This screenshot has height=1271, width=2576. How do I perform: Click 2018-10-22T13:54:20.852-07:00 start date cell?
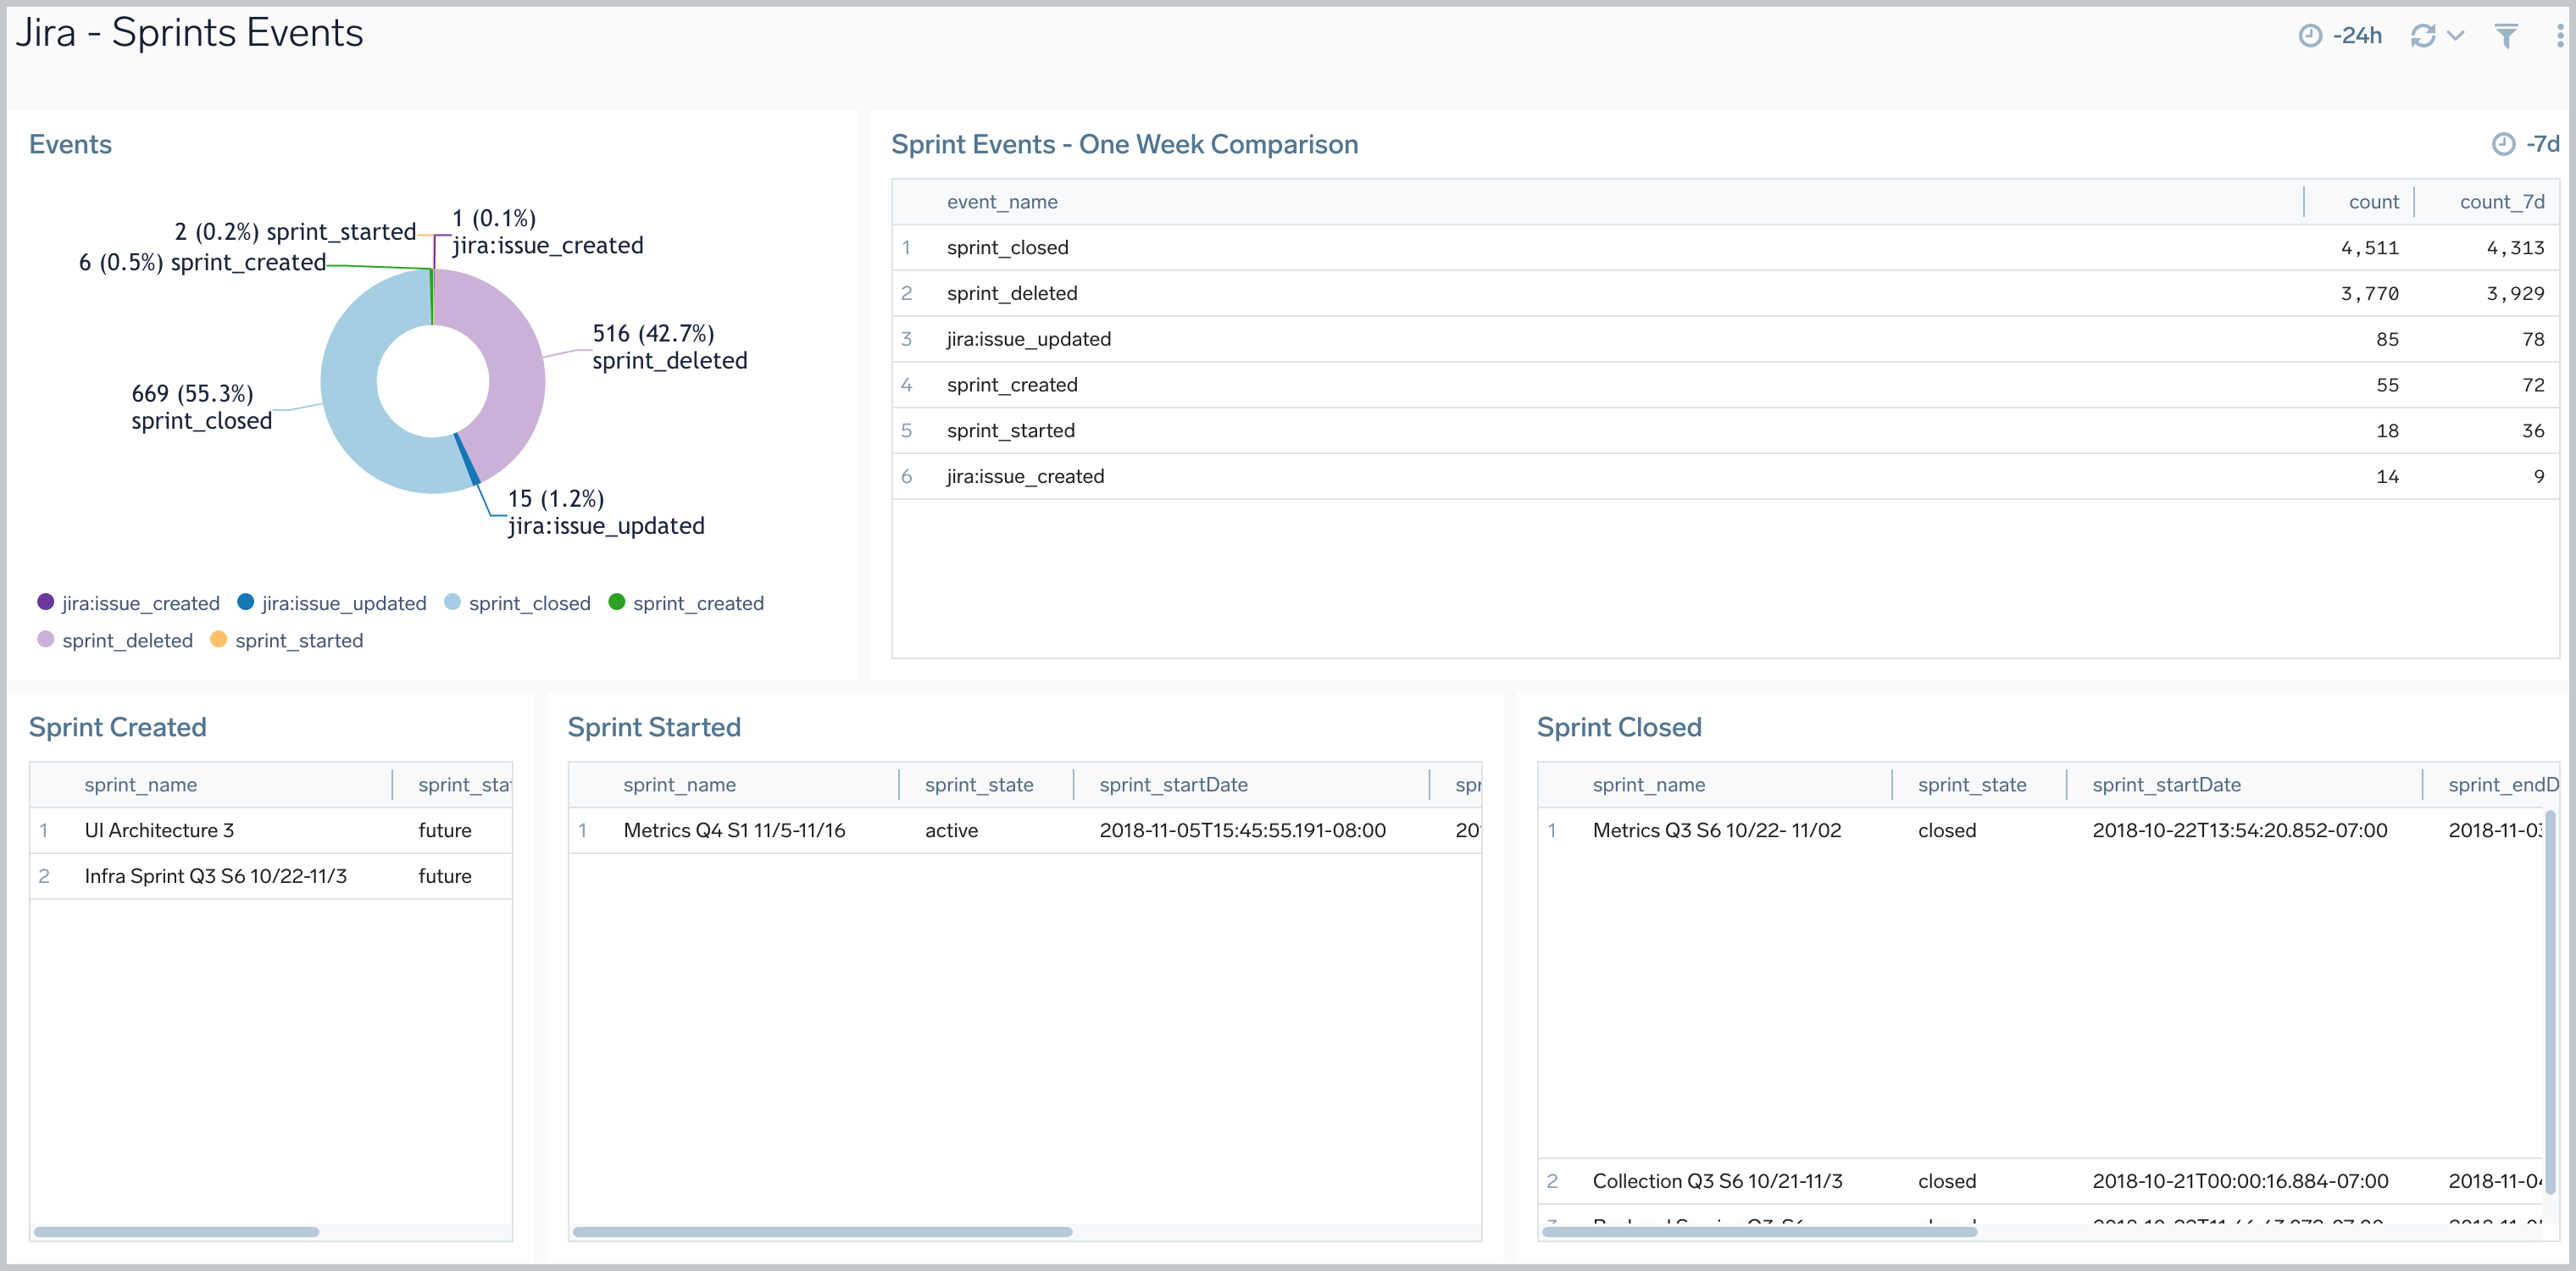coord(2239,831)
